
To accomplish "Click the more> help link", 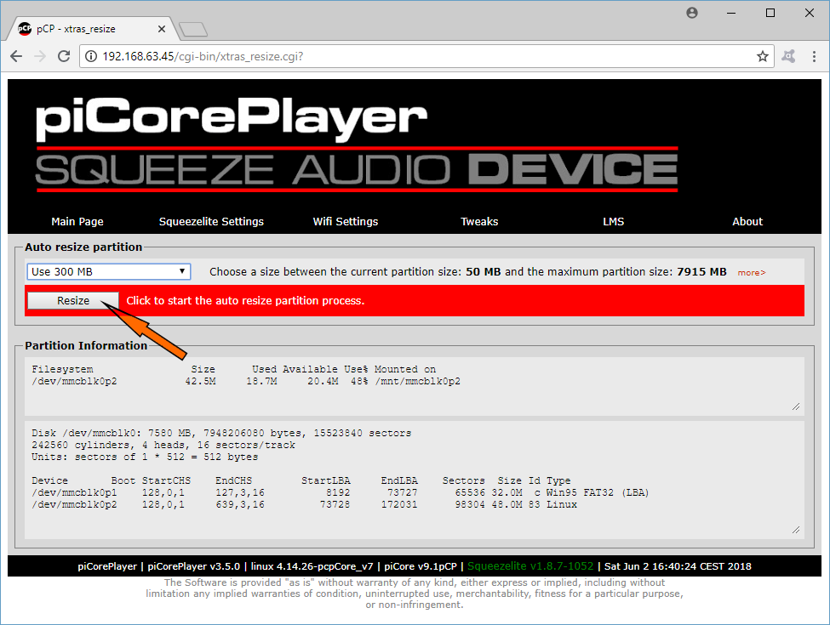I will [752, 273].
